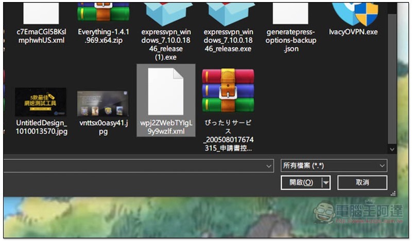Click the 取消 button
The height and width of the screenshot is (241, 412).
pyautogui.click(x=363, y=182)
